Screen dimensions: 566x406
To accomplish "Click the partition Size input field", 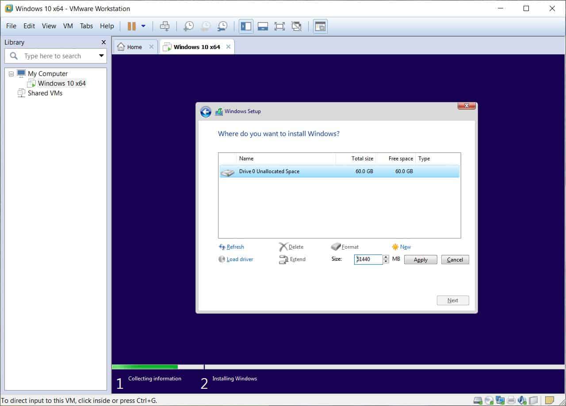I will click(368, 259).
